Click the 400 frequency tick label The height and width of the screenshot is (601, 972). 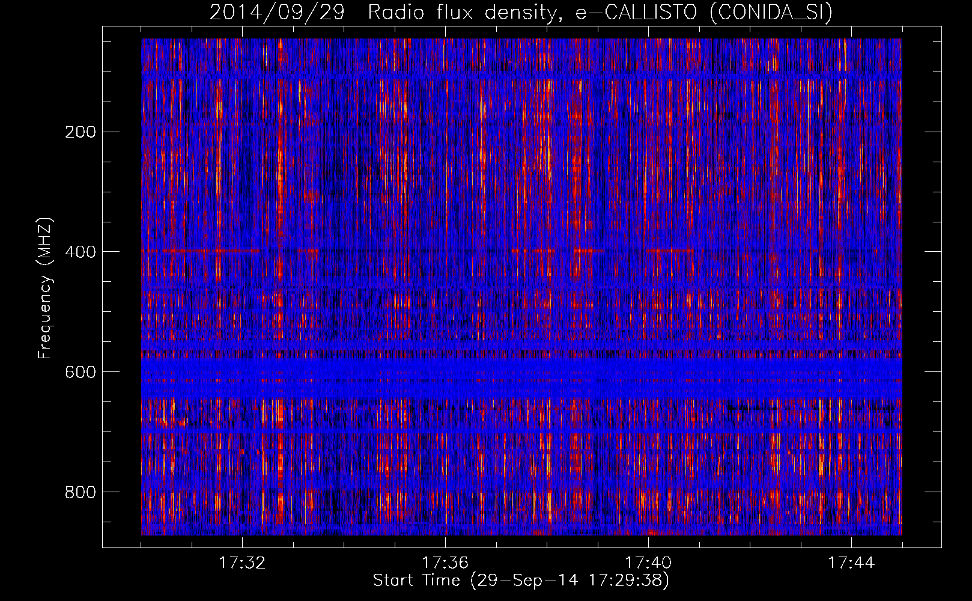pyautogui.click(x=80, y=252)
